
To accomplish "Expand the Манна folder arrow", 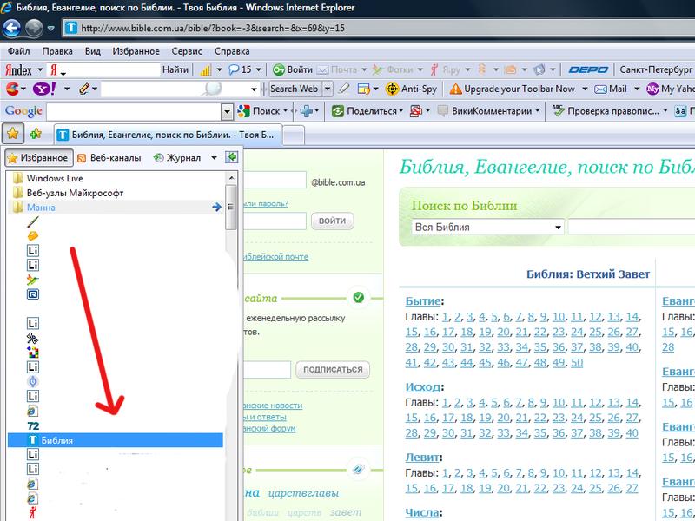I will 217,208.
